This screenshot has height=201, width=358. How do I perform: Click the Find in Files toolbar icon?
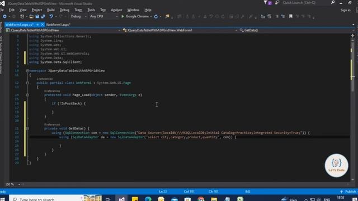(167, 16)
